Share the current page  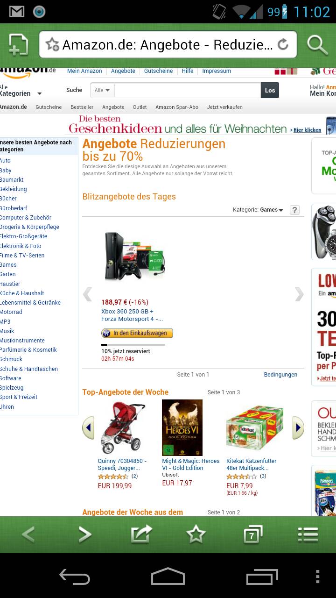click(x=141, y=534)
